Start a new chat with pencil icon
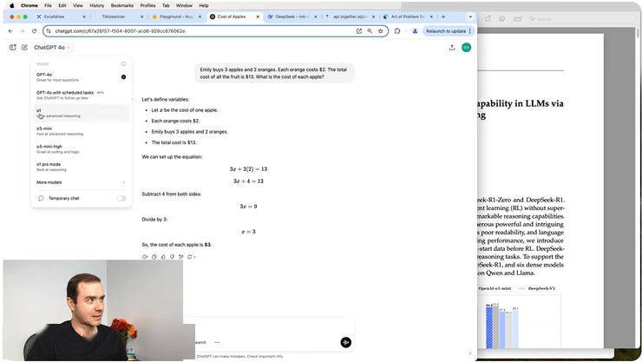 (x=24, y=48)
